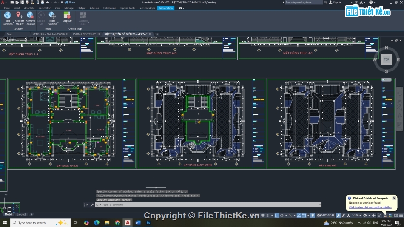Image resolution: width=404 pixels, height=227 pixels.
Task: Click the 'Click to view plot and publish details' link
Action: click(370, 207)
